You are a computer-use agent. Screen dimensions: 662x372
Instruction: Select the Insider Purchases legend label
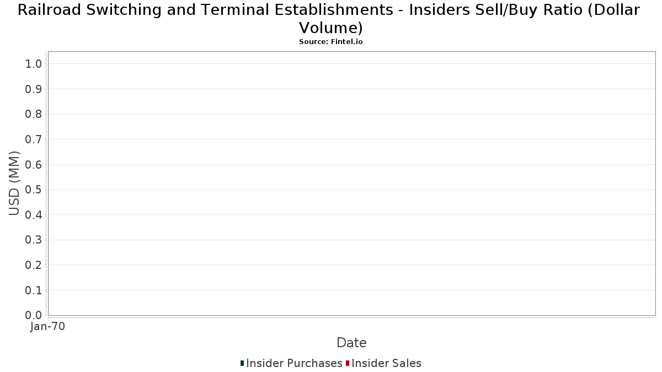(x=294, y=363)
